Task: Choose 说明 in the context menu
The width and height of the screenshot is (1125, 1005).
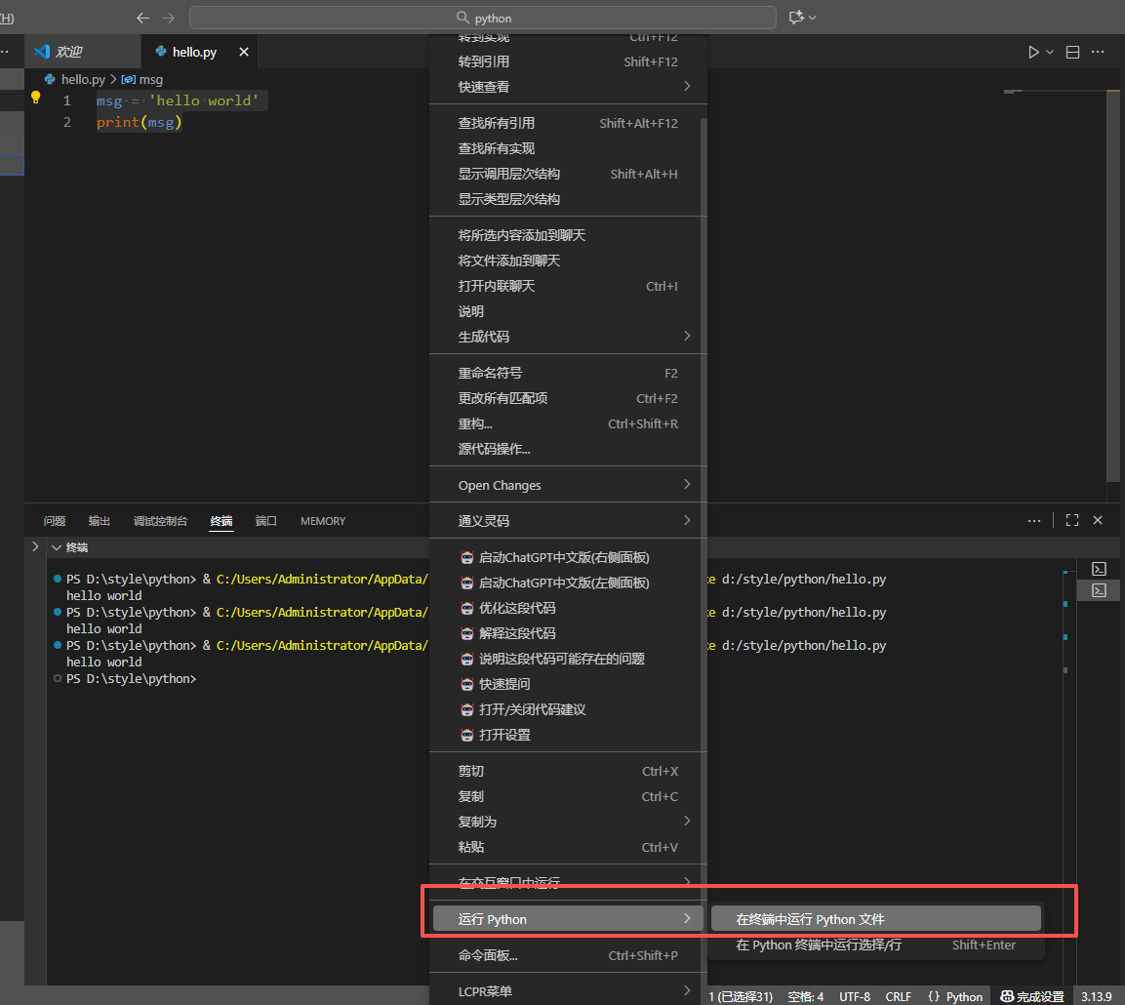Action: tap(568, 311)
